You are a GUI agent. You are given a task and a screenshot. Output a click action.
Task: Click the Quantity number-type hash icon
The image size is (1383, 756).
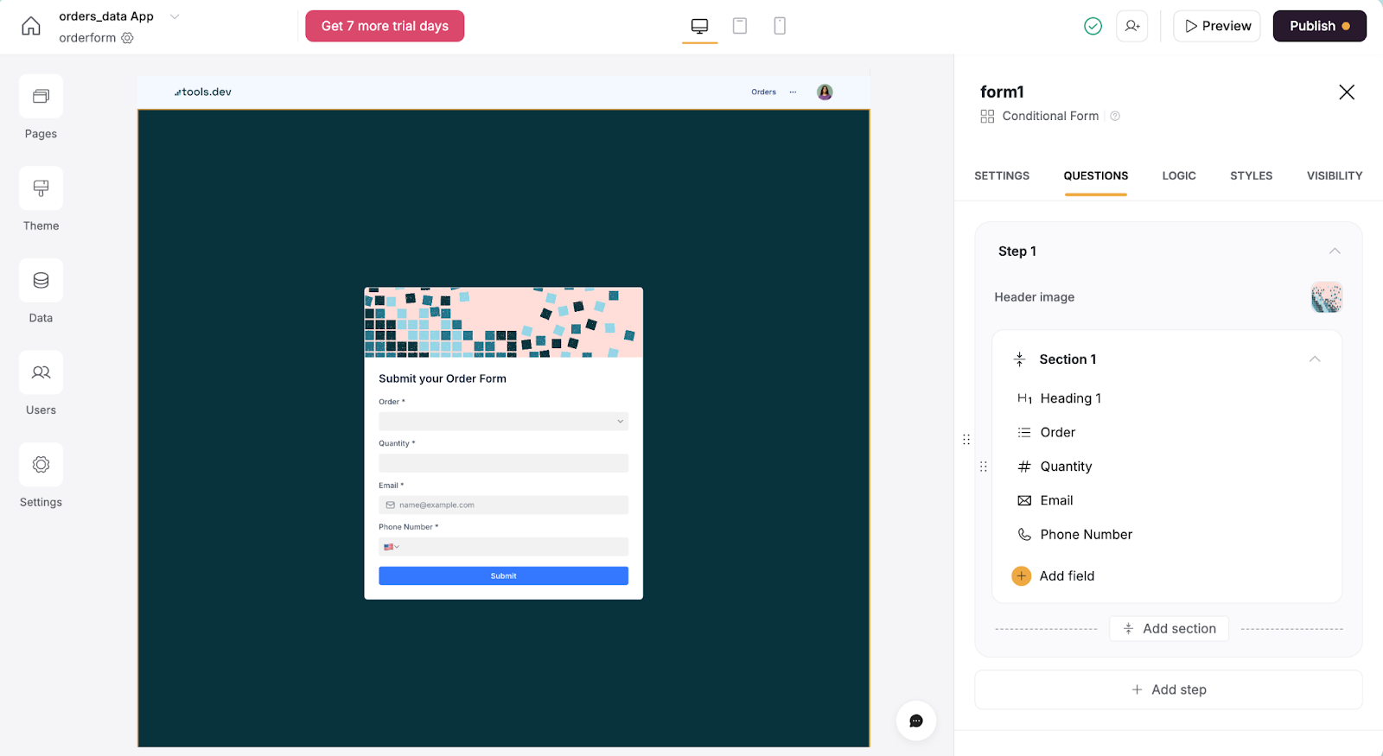(1024, 467)
